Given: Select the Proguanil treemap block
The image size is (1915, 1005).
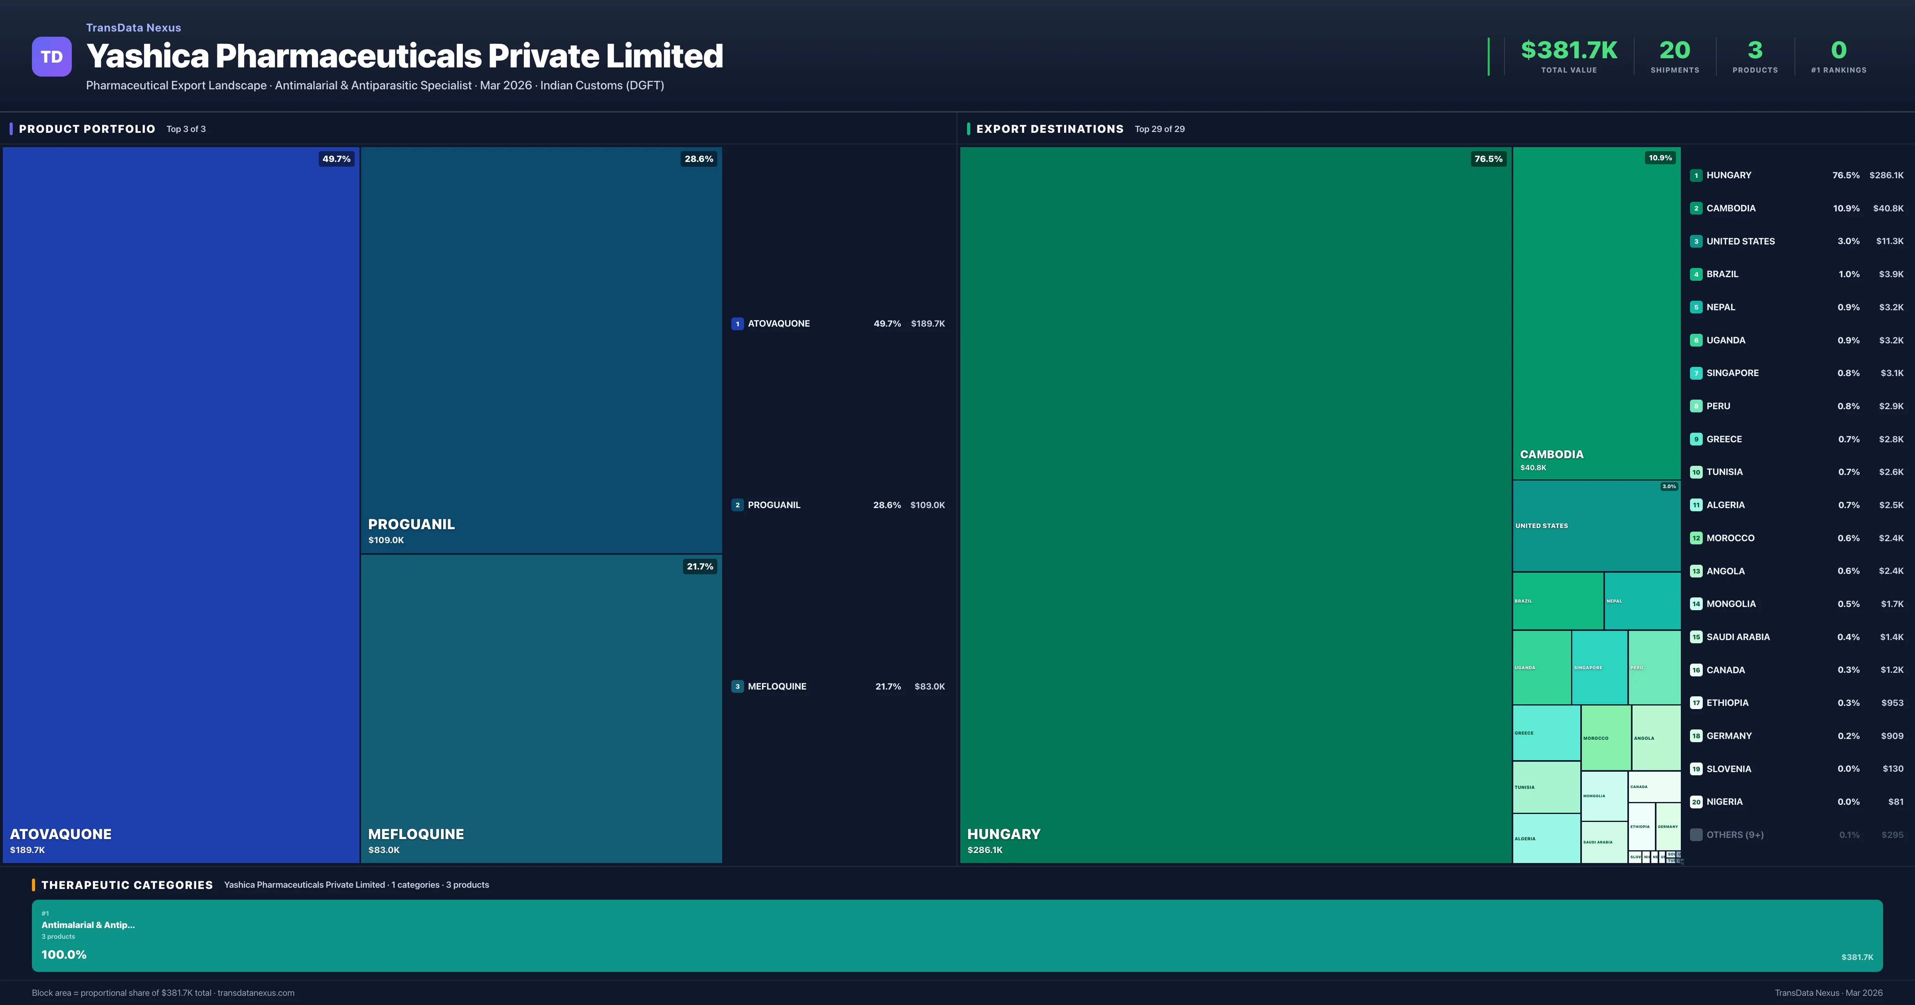Looking at the screenshot, I should coord(541,349).
